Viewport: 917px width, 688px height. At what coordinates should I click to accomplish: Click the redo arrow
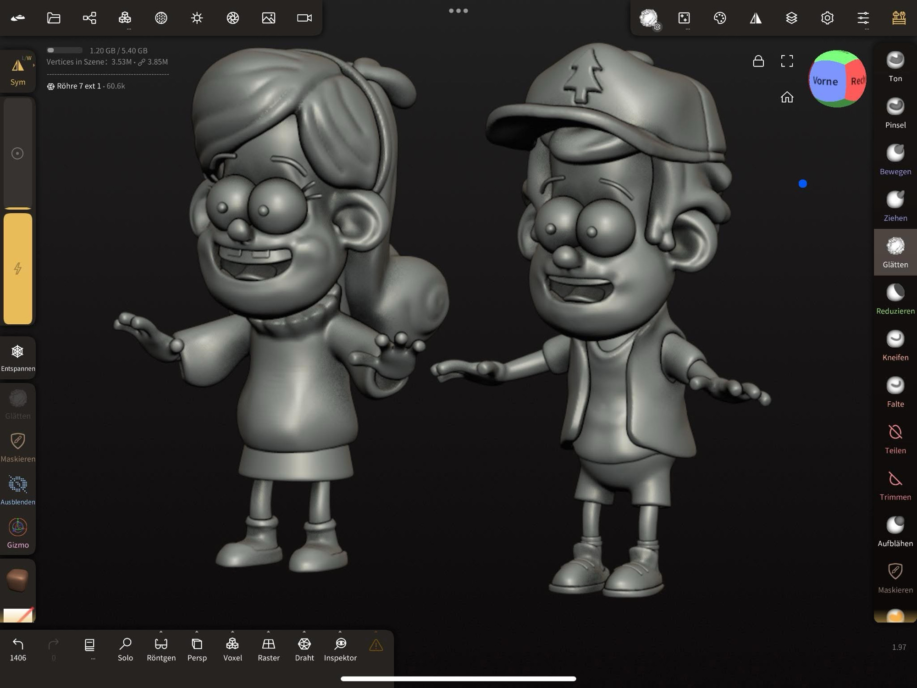click(54, 645)
